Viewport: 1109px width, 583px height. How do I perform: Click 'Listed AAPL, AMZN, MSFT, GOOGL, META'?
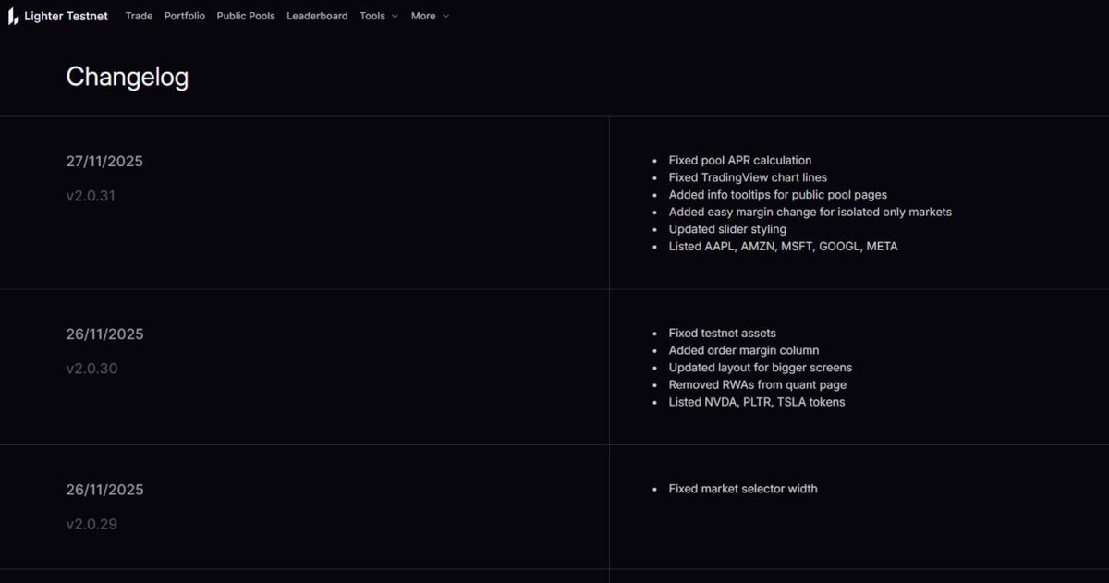coord(783,247)
